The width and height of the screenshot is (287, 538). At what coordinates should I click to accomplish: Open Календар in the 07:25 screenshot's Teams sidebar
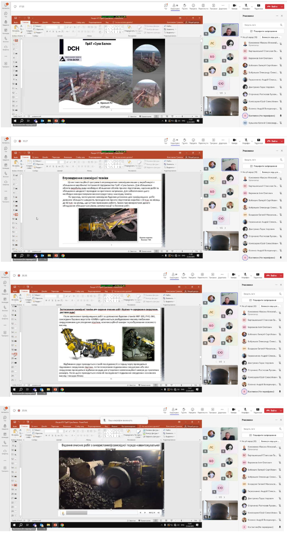6,31
